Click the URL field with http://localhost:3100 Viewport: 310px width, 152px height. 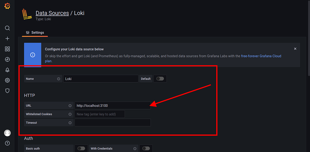pyautogui.click(x=113, y=106)
